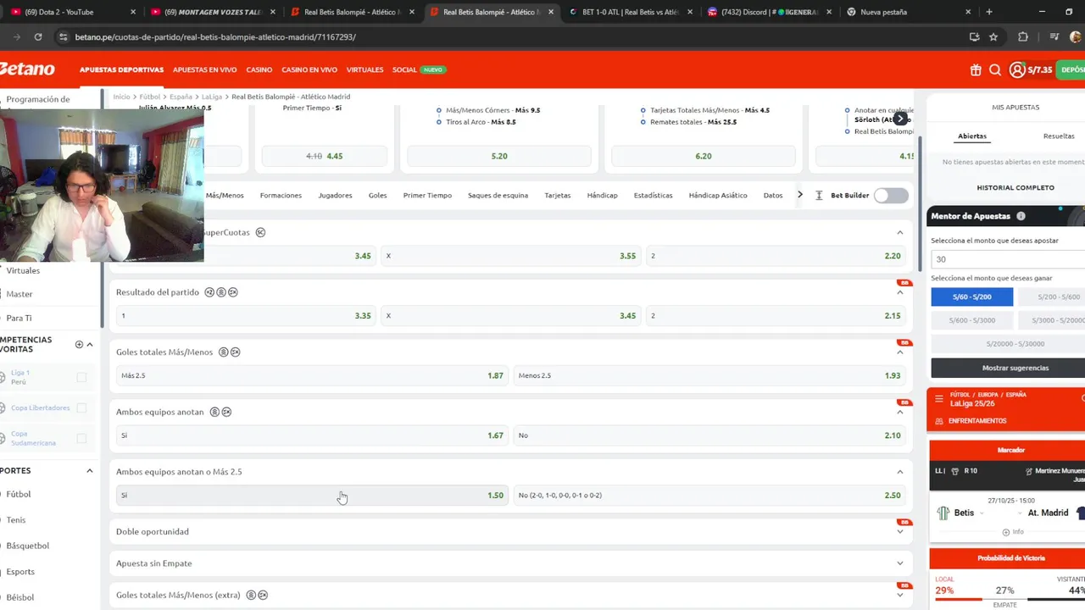Click the stats icon beside Ambos equipos anotan
Screen dimensions: 1085x610
tap(214, 412)
